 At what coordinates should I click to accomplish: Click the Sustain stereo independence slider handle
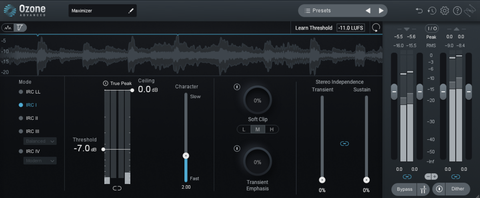366,180
